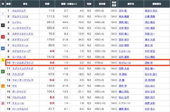Click the red frame 3 box
This screenshot has width=170, height=112.
(x=3, y=37)
